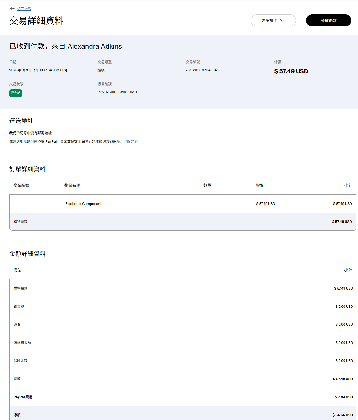This screenshot has width=358, height=420.
Task: Click the 價格 column header
Action: click(259, 185)
